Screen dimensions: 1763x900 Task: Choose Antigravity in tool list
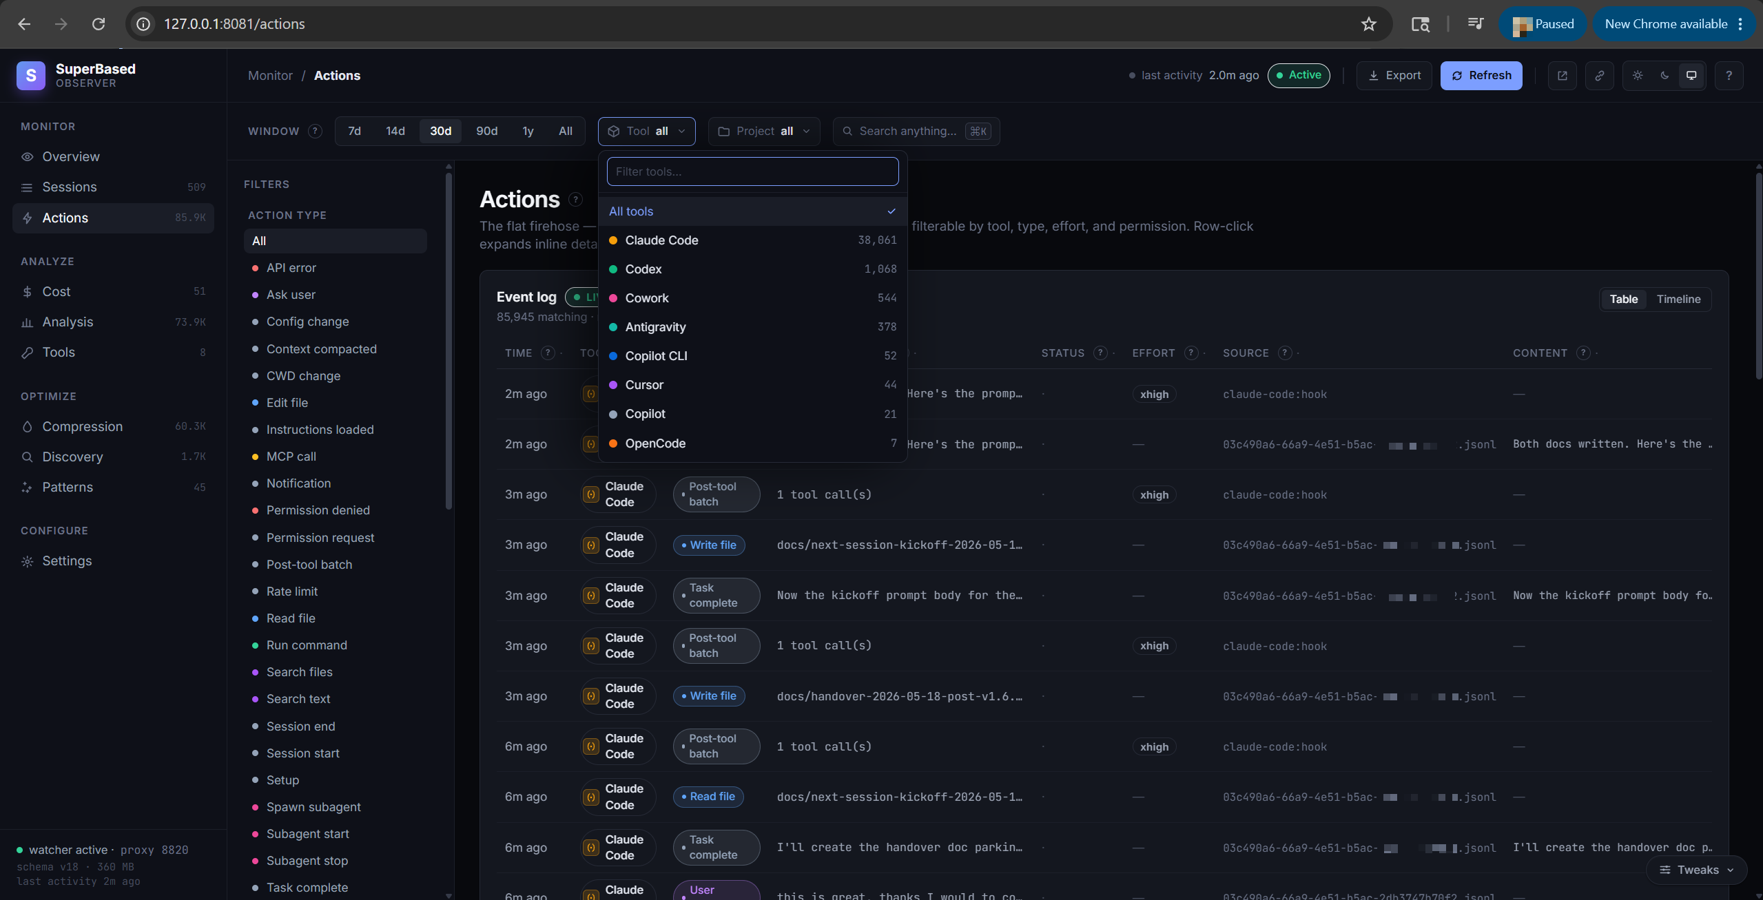(x=753, y=327)
